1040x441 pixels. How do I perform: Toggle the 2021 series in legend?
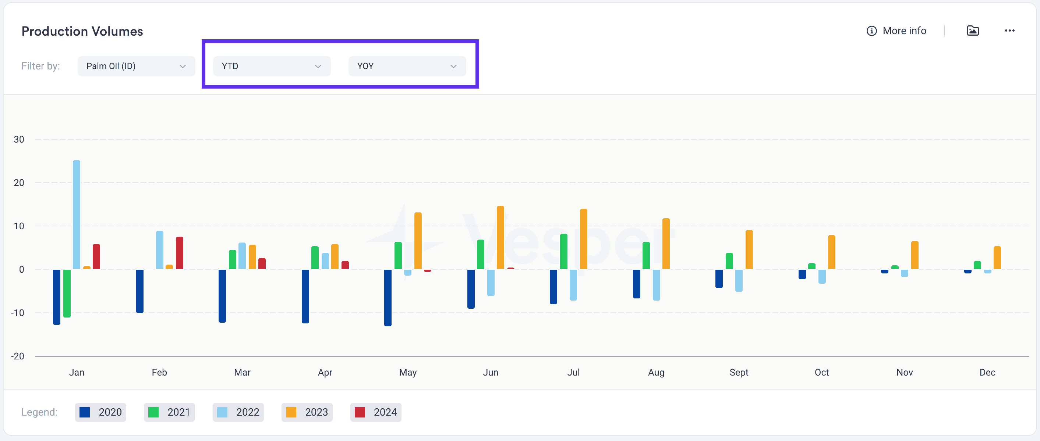pyautogui.click(x=169, y=412)
